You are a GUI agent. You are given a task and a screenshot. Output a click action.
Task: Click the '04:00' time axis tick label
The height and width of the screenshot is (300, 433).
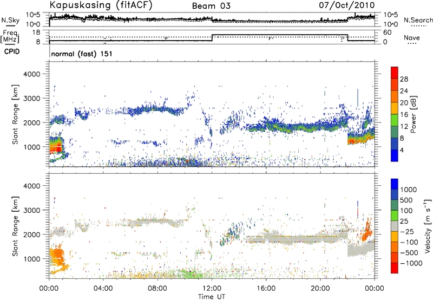103,289
